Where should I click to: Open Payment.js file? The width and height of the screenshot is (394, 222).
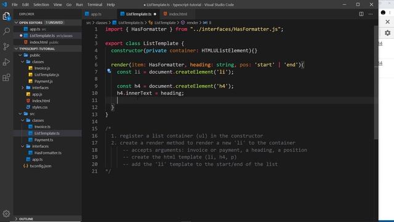pos(48,81)
